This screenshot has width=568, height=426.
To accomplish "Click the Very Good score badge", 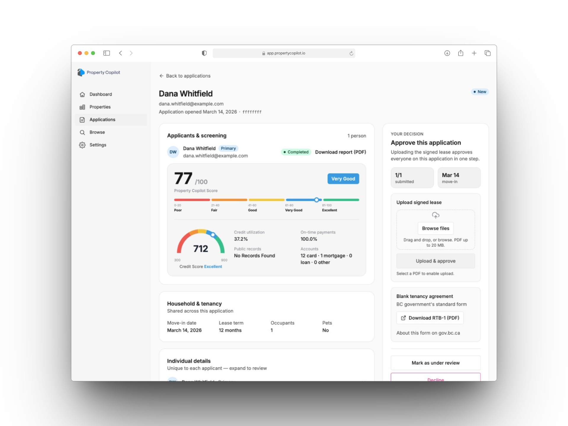I will 343,179.
